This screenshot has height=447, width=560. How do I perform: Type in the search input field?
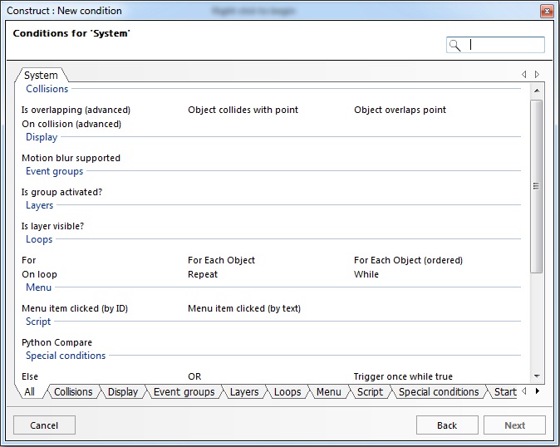(x=505, y=46)
